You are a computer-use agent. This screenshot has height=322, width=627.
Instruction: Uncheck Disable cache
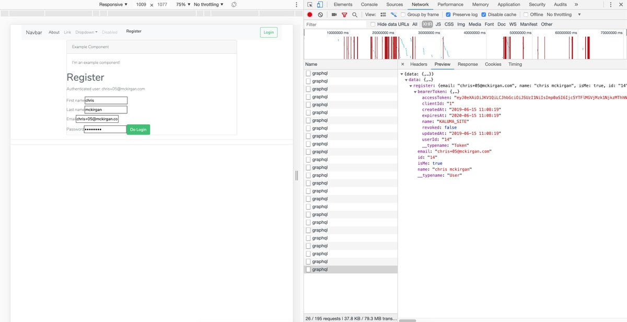pyautogui.click(x=484, y=15)
